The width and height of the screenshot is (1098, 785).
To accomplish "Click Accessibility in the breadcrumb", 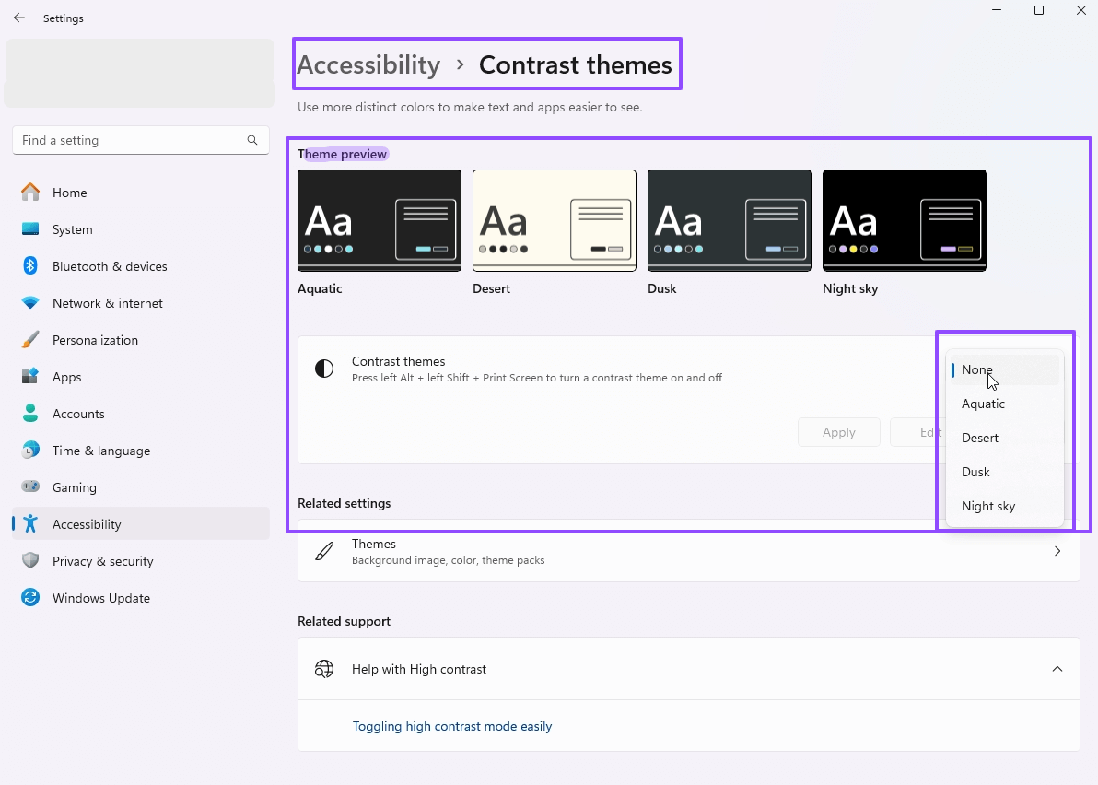I will [x=368, y=65].
